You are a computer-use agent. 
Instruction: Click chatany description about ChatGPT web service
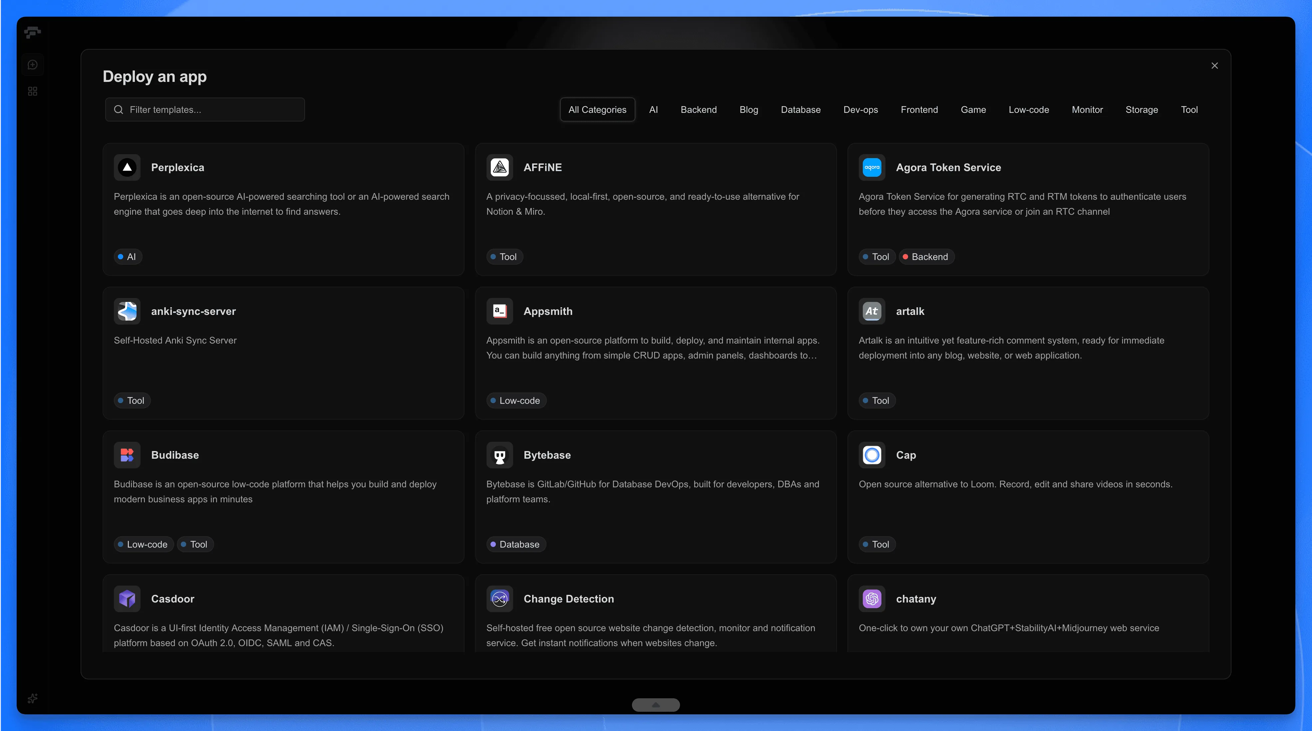coord(1008,628)
